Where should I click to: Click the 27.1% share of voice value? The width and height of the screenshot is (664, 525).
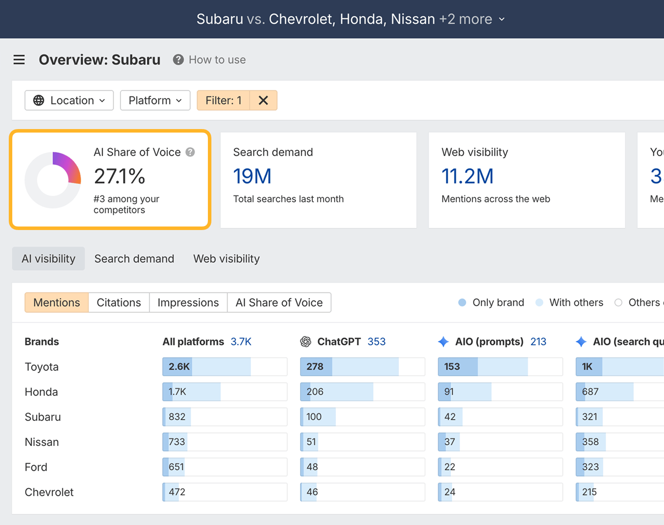point(120,176)
